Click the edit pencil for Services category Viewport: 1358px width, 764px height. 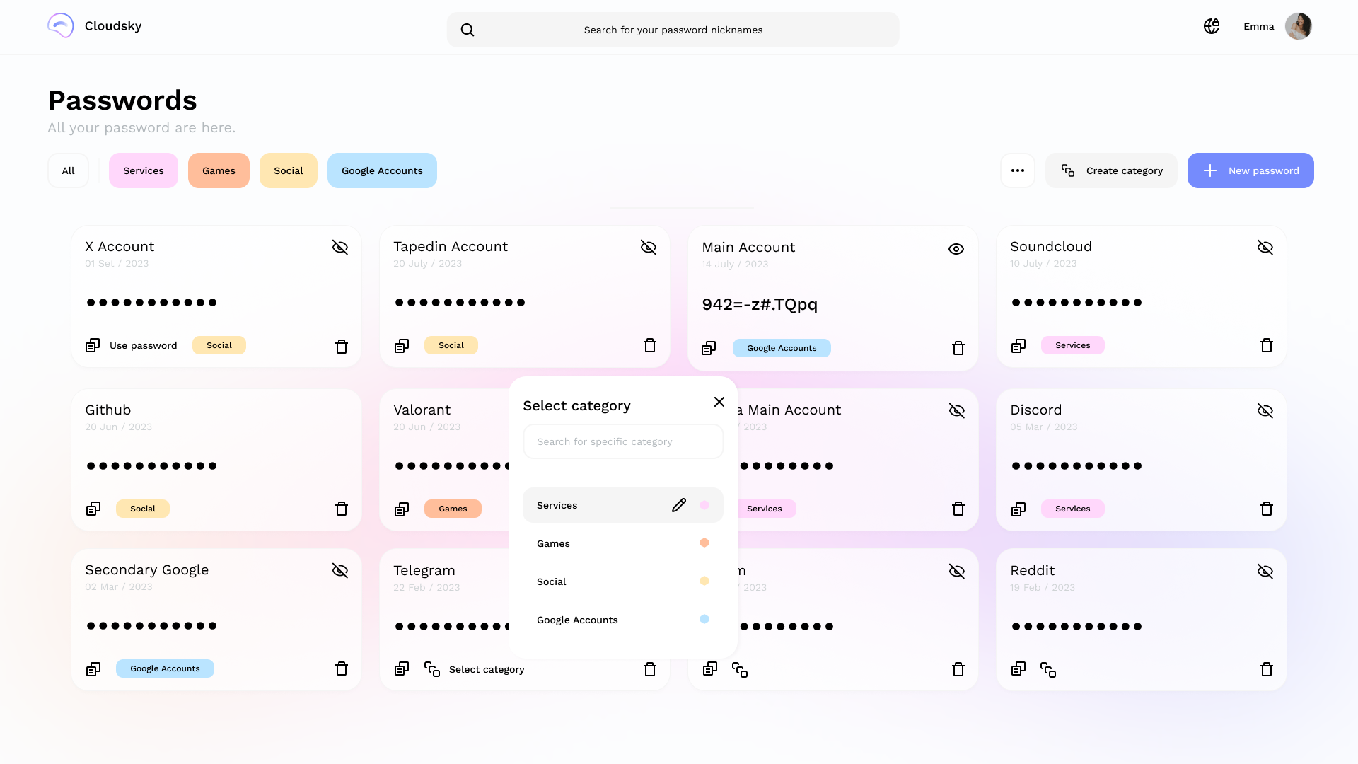[678, 505]
